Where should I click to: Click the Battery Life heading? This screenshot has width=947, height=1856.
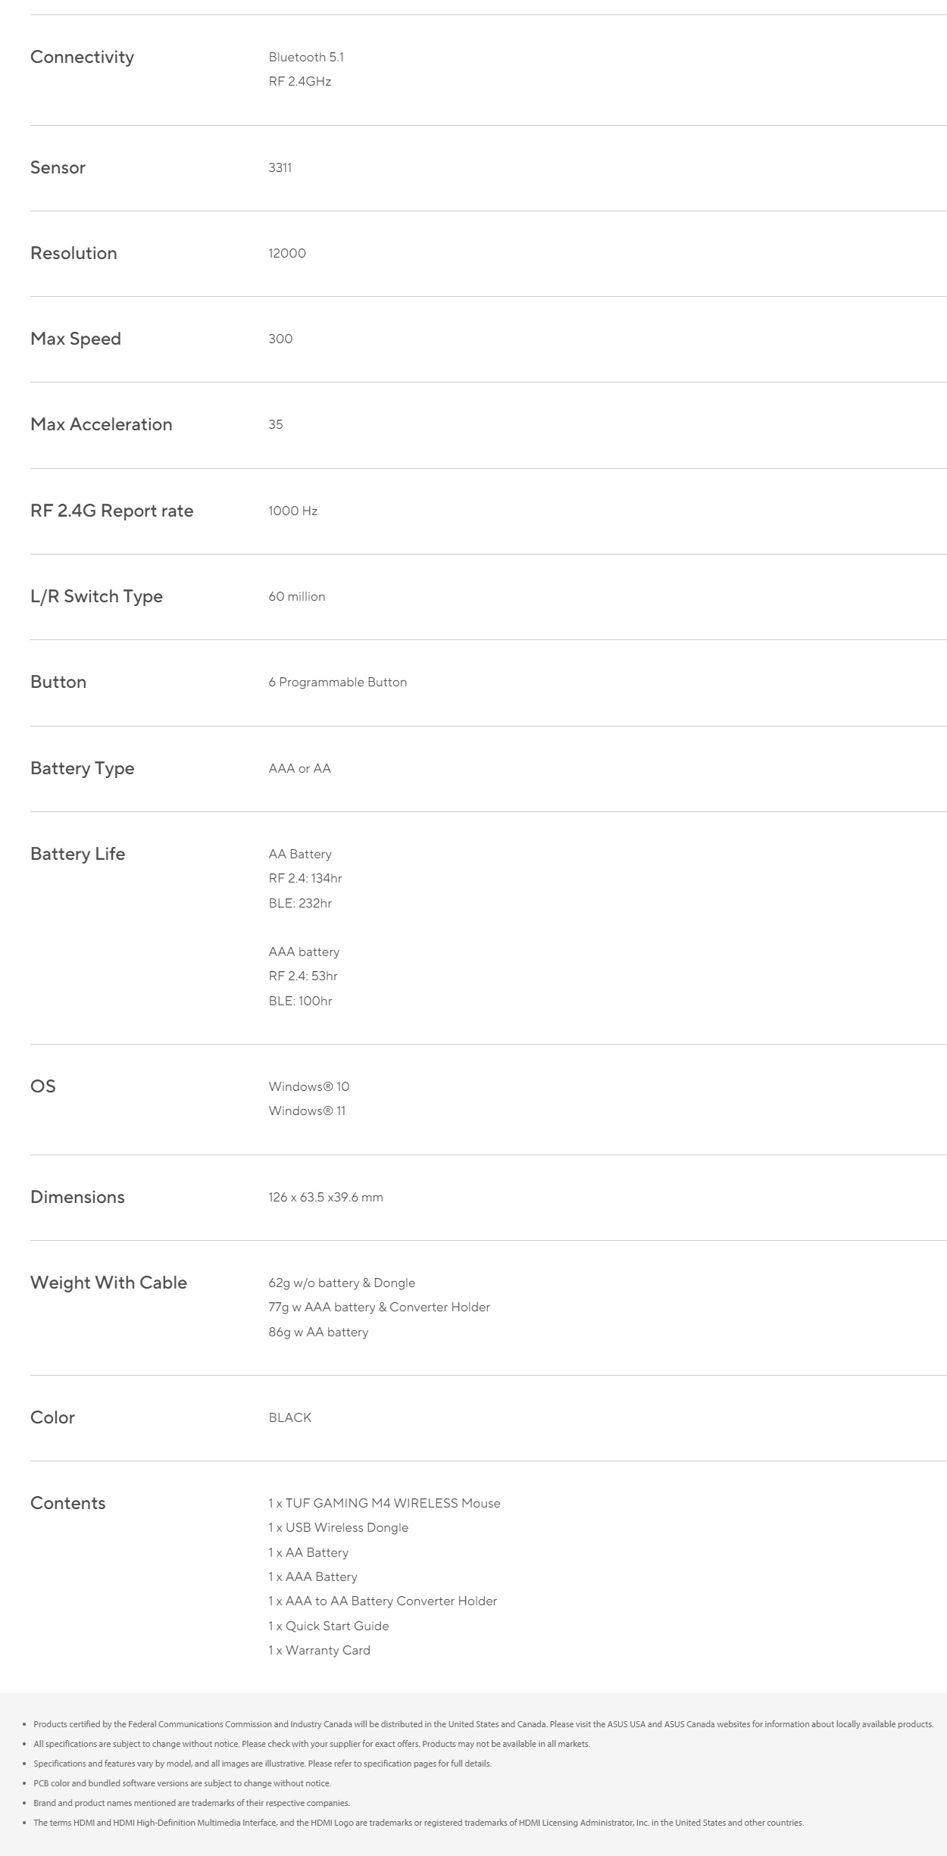(x=77, y=854)
